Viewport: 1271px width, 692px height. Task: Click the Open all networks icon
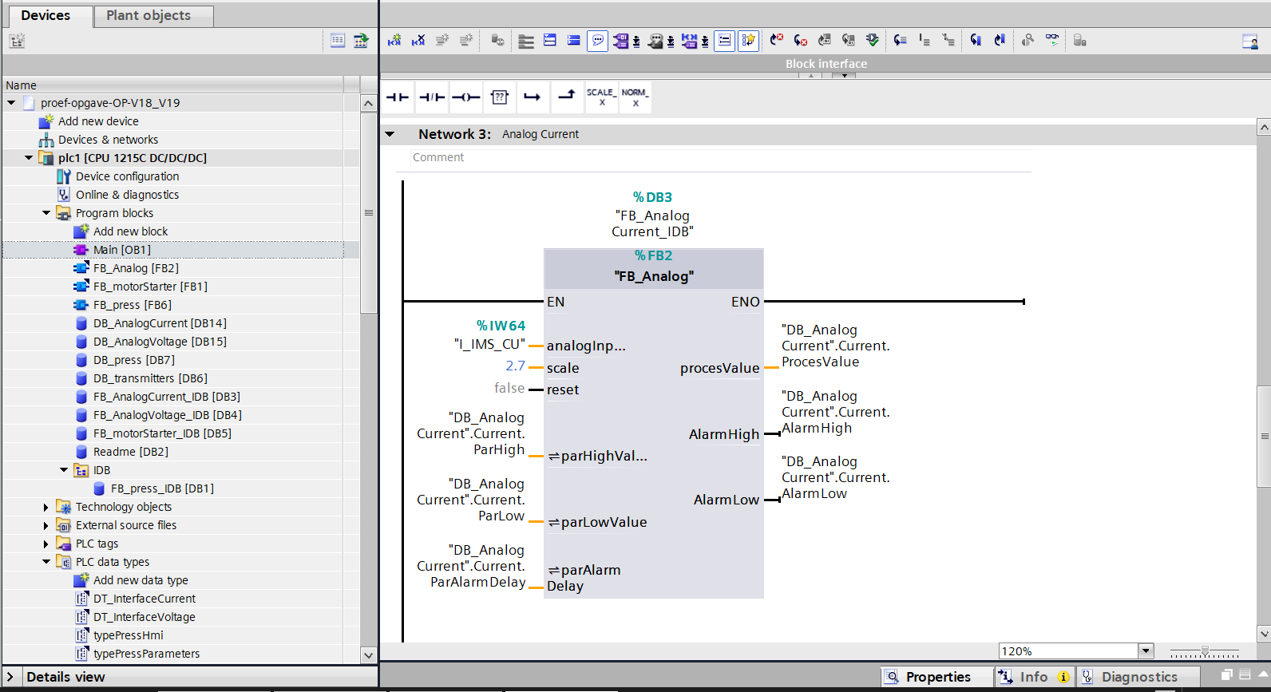550,40
